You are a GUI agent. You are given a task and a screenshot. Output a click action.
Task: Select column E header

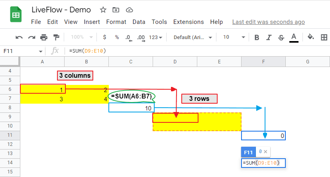[x=219, y=62]
